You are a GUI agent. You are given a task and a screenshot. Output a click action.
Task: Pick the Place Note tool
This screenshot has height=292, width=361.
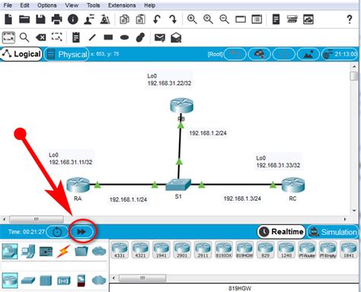pyautogui.click(x=76, y=38)
